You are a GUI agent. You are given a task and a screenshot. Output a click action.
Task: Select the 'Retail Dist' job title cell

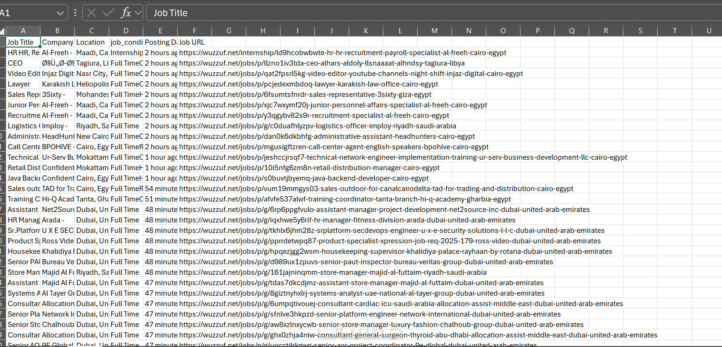(x=23, y=167)
